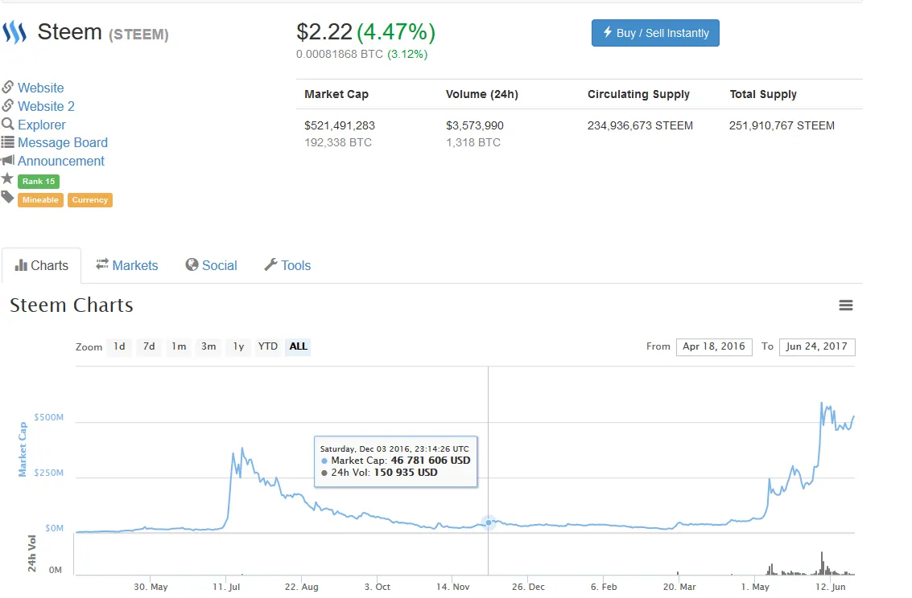Open the Message Board link

point(63,143)
